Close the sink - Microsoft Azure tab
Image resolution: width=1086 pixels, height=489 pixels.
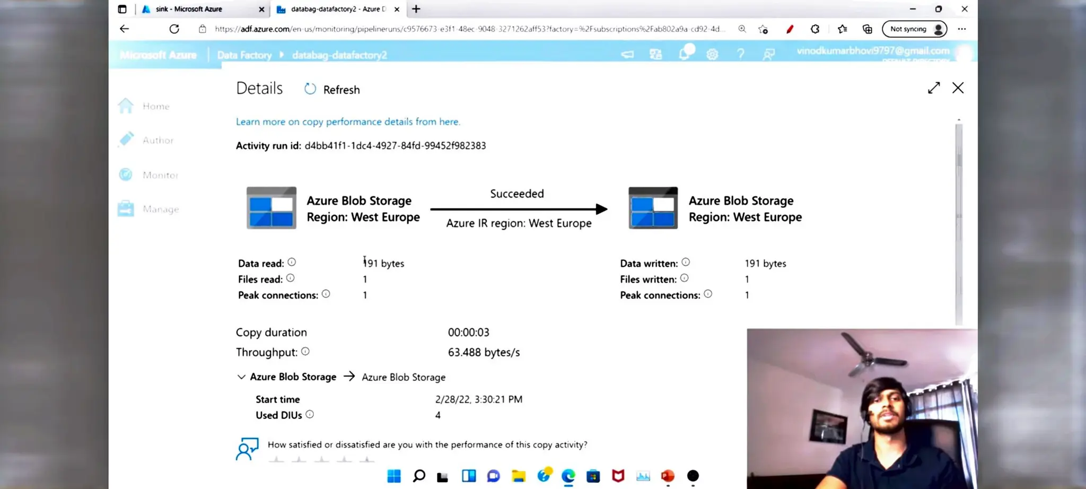[x=261, y=9]
